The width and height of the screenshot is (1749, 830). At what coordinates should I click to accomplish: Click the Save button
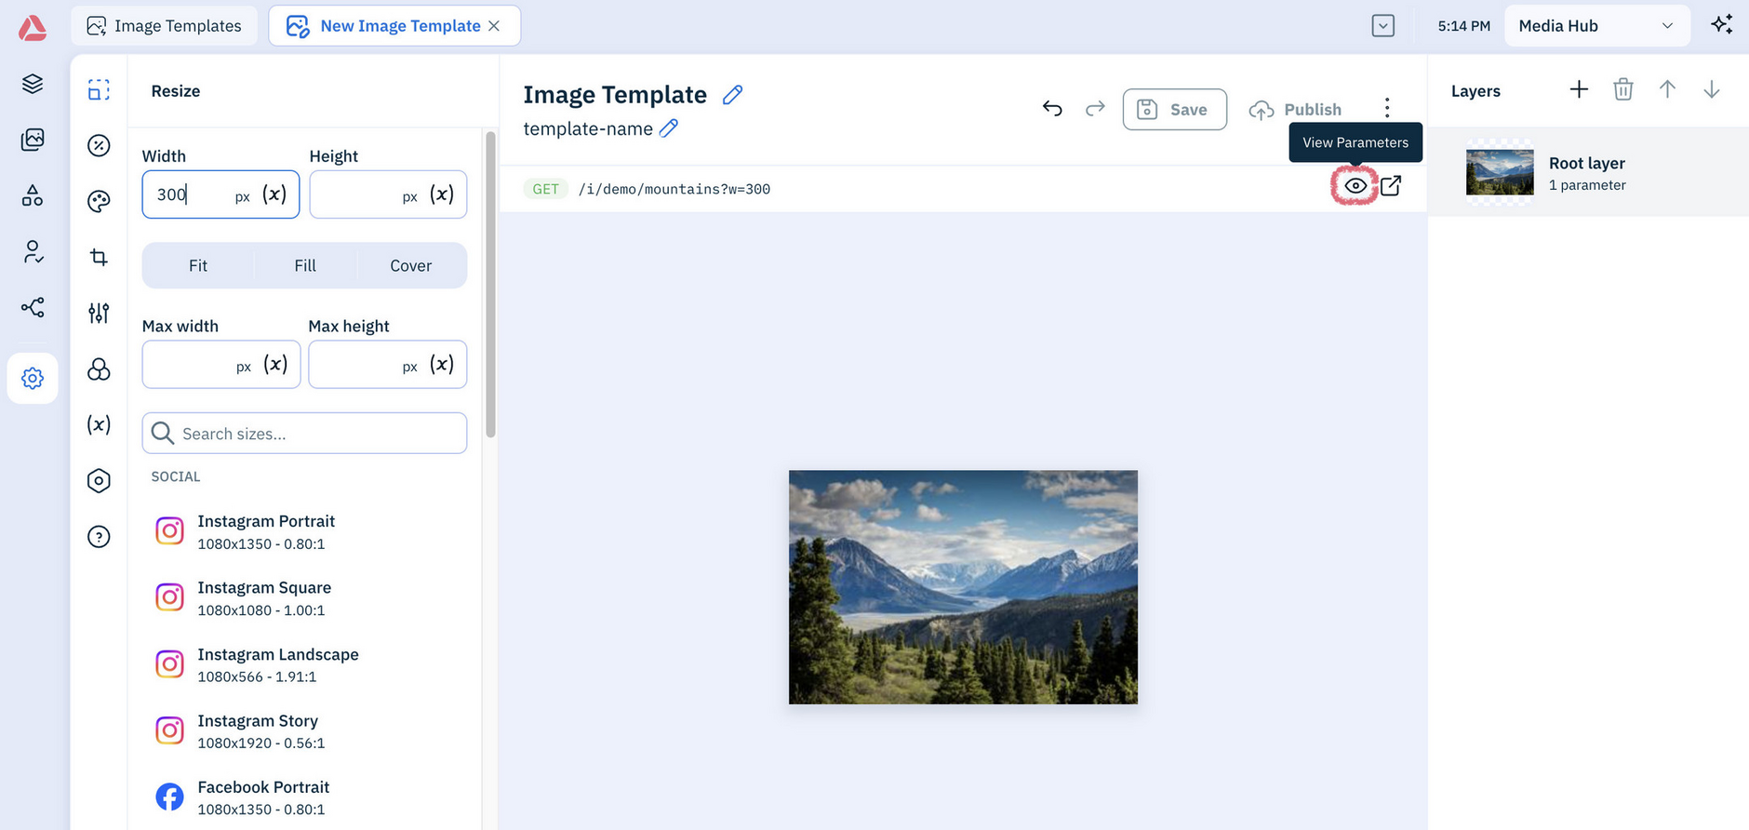click(x=1174, y=109)
